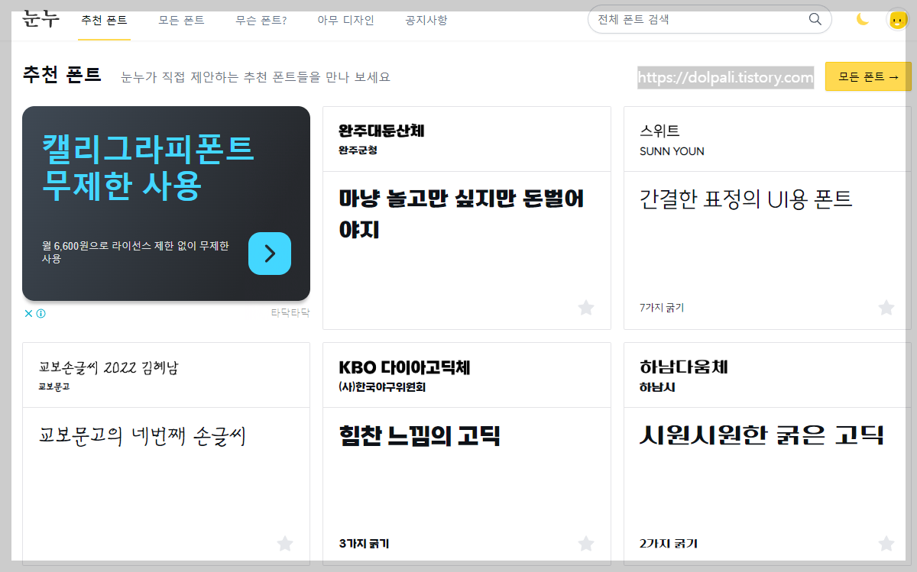Image resolution: width=917 pixels, height=572 pixels.
Task: Switch to the 모든 폰트 tab
Action: click(x=181, y=21)
